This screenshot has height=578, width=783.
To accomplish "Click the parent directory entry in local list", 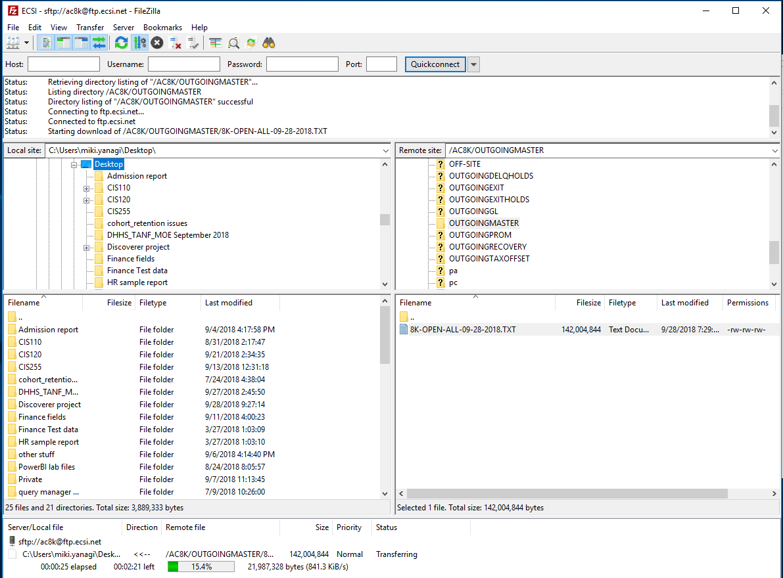I will pyautogui.click(x=16, y=317).
